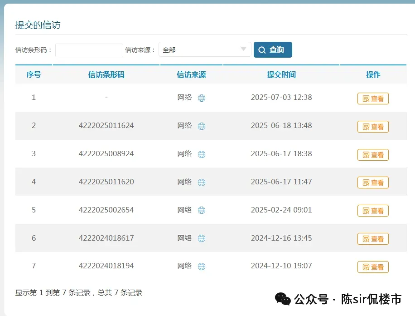The image size is (415, 316).
Task: Click the 序号 column header
Action: pos(34,74)
